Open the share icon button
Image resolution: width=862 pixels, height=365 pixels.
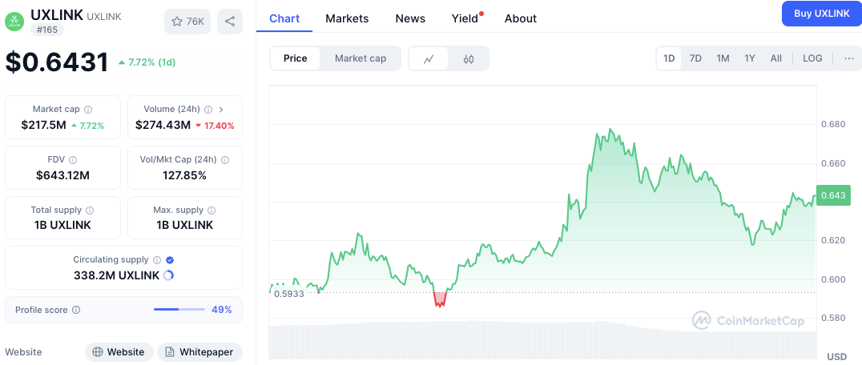click(x=230, y=22)
